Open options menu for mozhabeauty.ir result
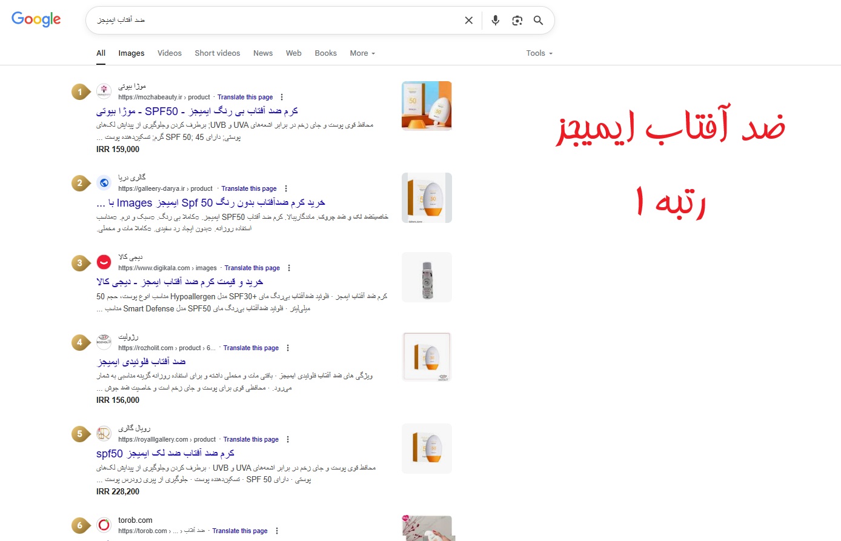Screen dimensions: 841x541 click(282, 97)
